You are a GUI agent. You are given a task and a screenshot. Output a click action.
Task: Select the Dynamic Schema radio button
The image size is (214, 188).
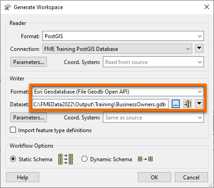point(84,159)
